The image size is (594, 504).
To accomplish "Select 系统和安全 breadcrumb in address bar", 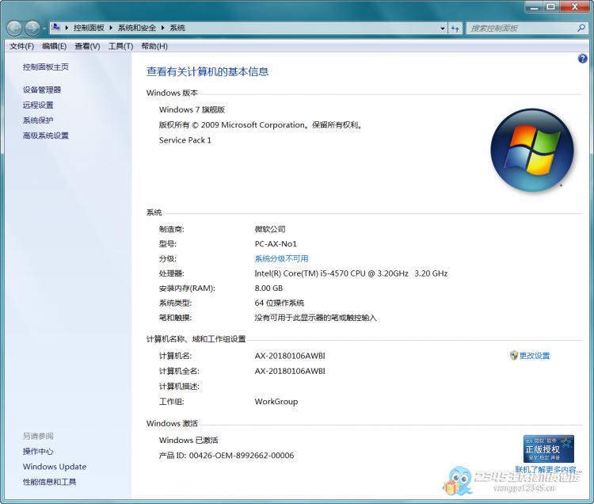I will 137,28.
